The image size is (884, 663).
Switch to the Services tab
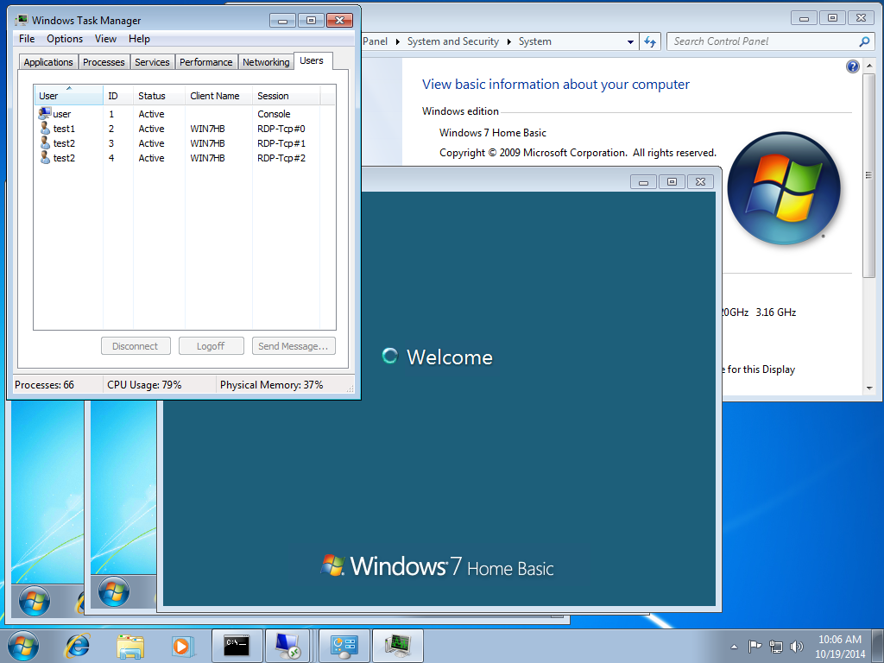click(x=152, y=62)
